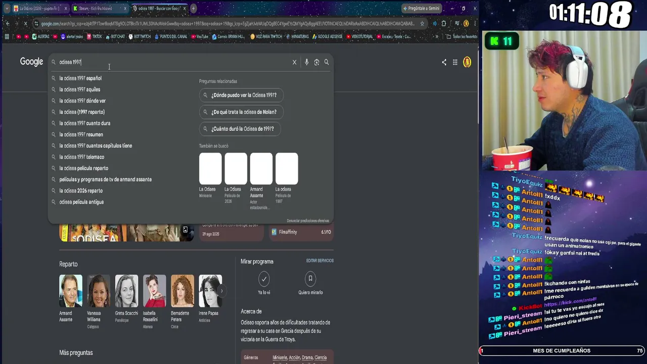Open the Greta Scacchi cast photo
The image size is (647, 364).
pyautogui.click(x=126, y=291)
